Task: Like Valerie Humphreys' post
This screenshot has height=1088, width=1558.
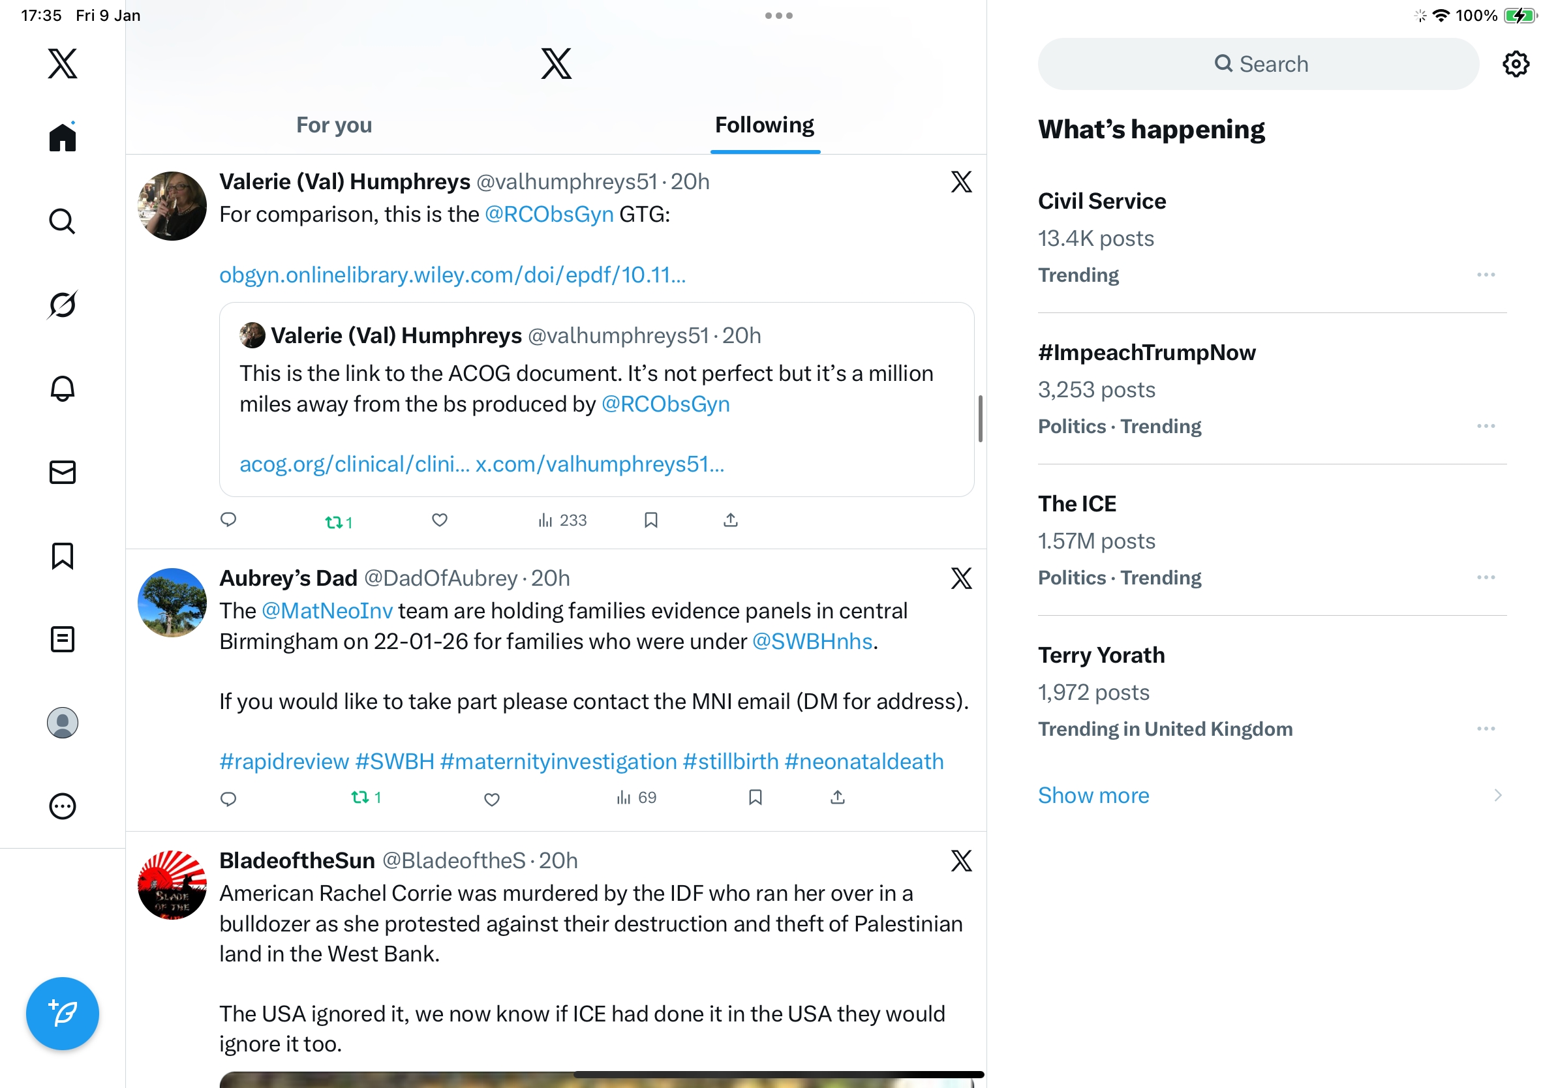Action: coord(440,521)
